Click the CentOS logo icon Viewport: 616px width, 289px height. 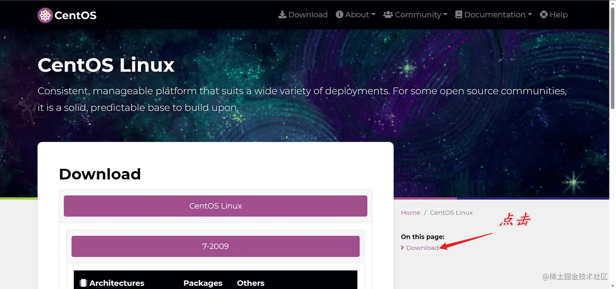pyautogui.click(x=45, y=15)
